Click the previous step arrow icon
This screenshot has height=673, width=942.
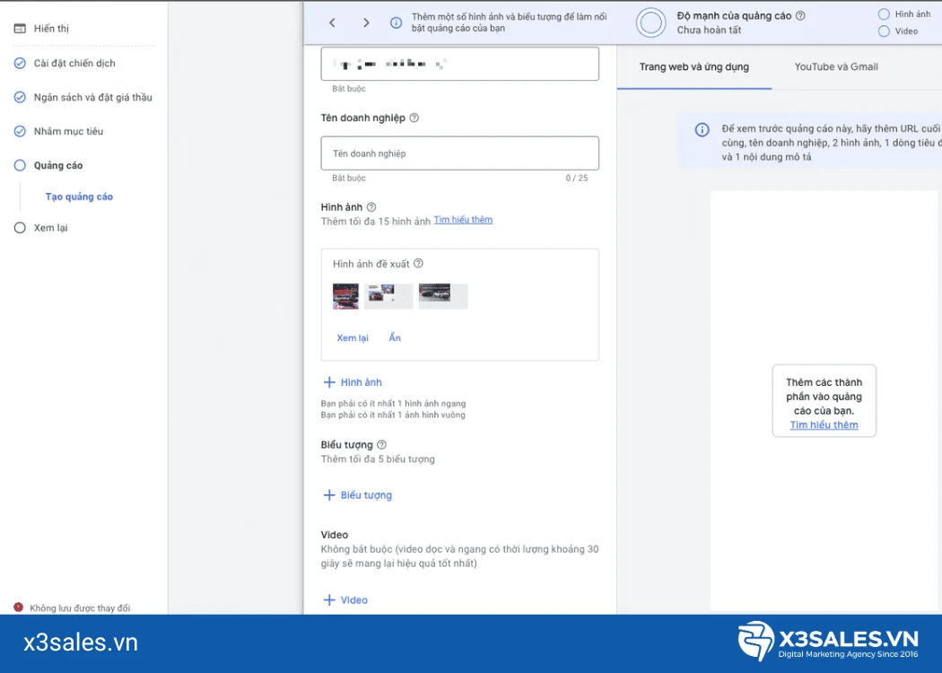coord(332,22)
